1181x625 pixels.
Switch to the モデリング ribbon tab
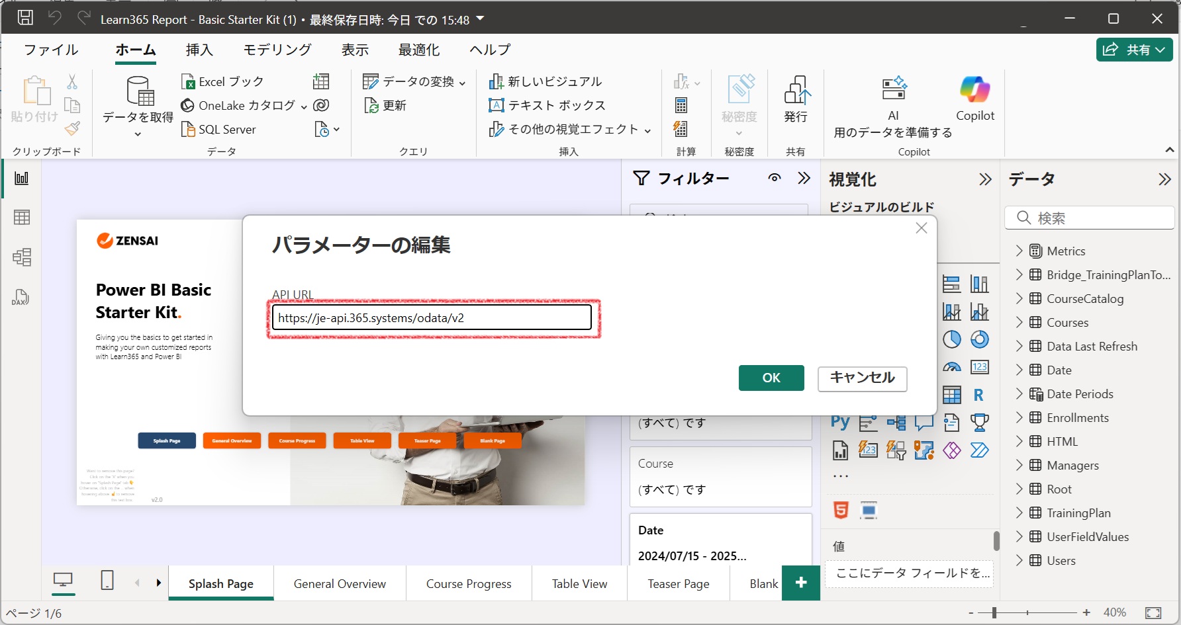pos(277,50)
